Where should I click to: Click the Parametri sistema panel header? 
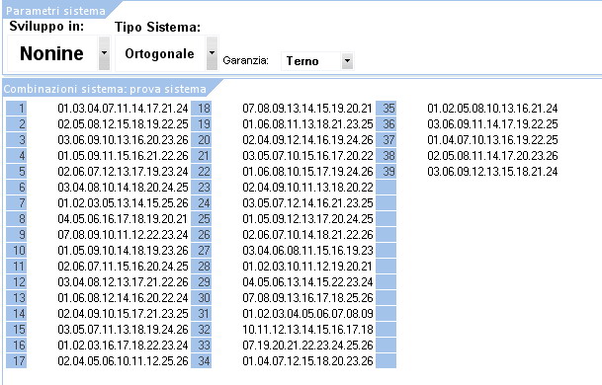[55, 11]
